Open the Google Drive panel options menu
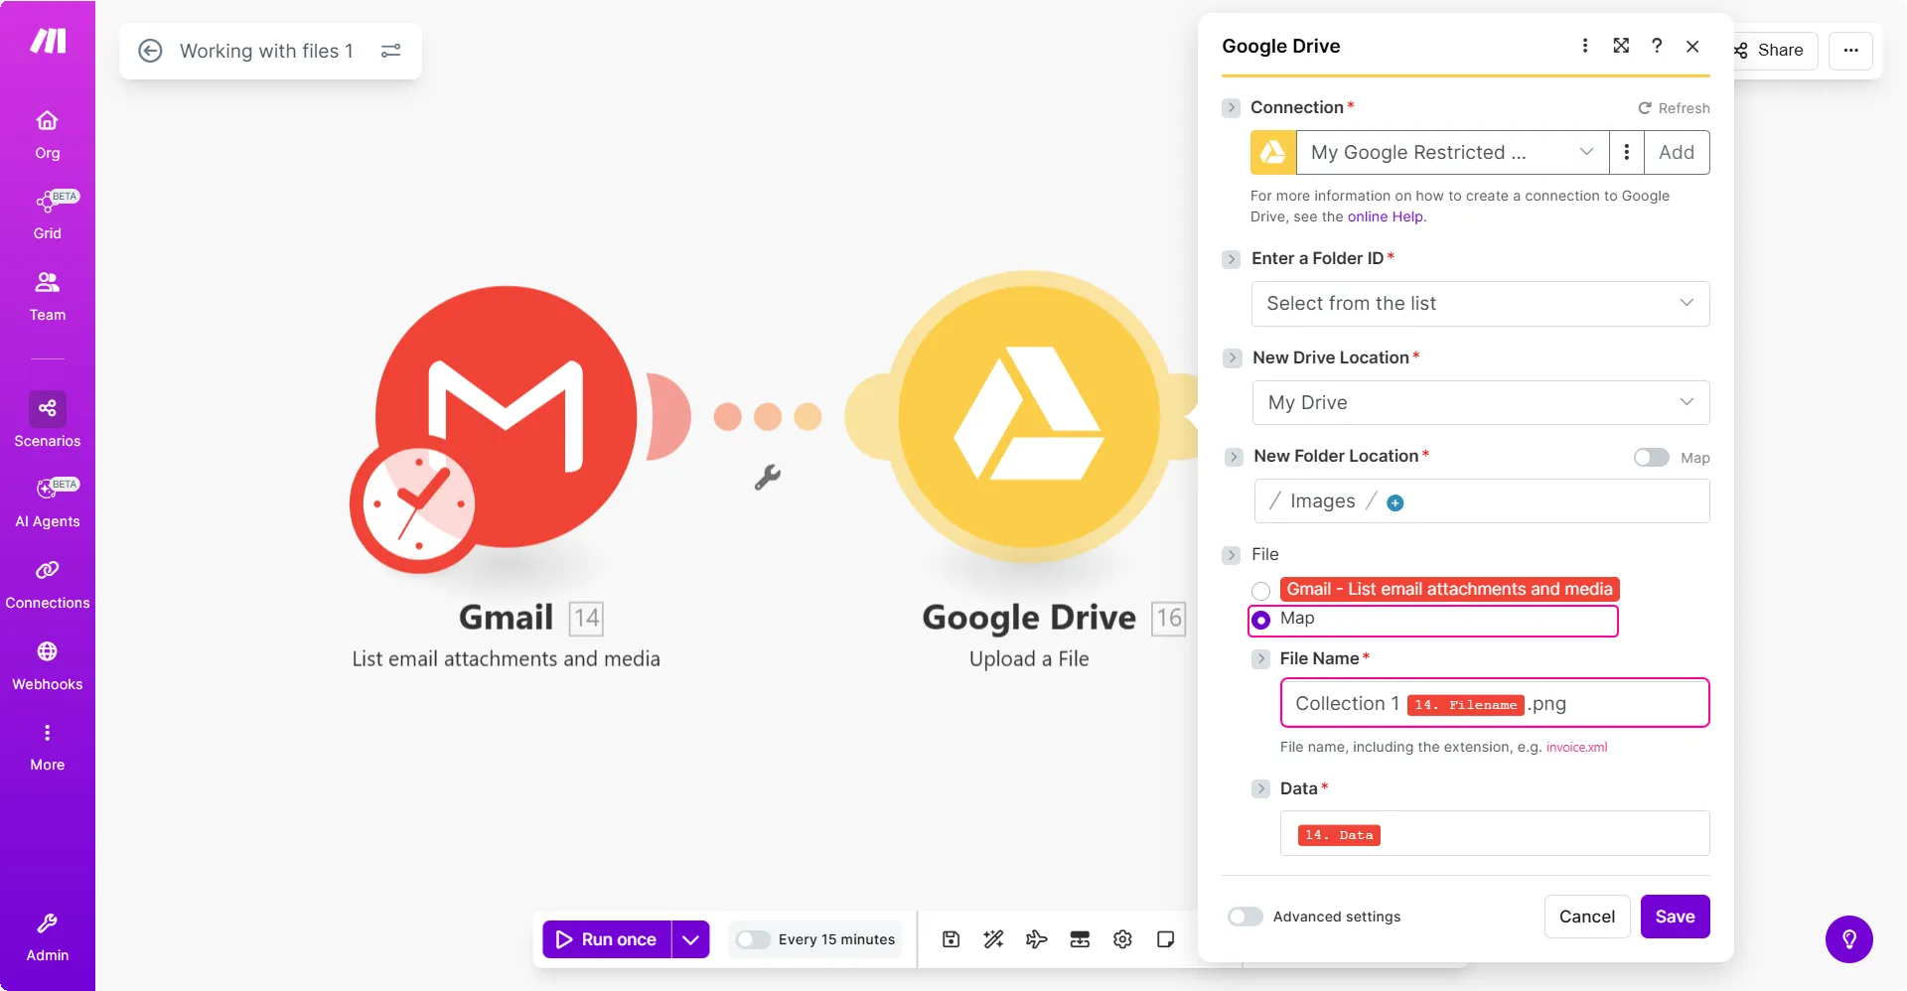The image size is (1907, 991). click(1585, 46)
